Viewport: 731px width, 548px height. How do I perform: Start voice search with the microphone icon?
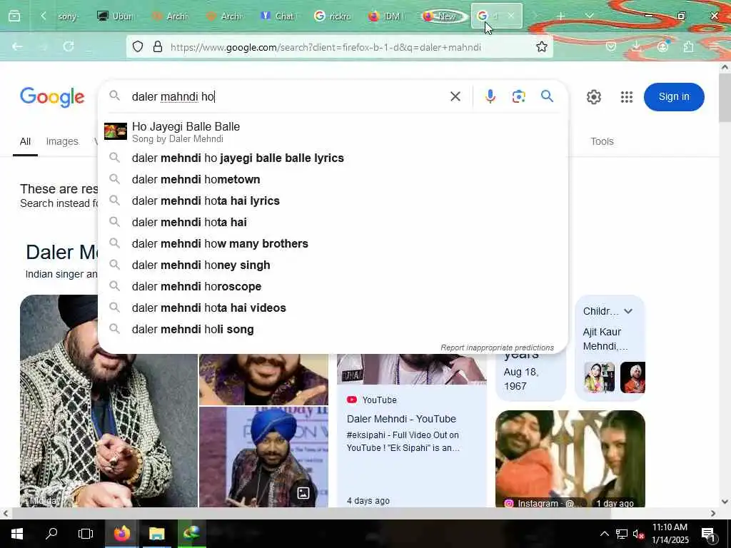tap(490, 96)
